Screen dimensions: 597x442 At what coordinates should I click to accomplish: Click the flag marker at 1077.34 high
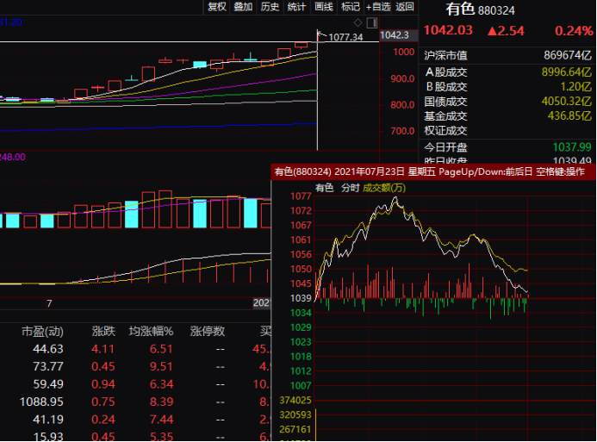(x=321, y=35)
